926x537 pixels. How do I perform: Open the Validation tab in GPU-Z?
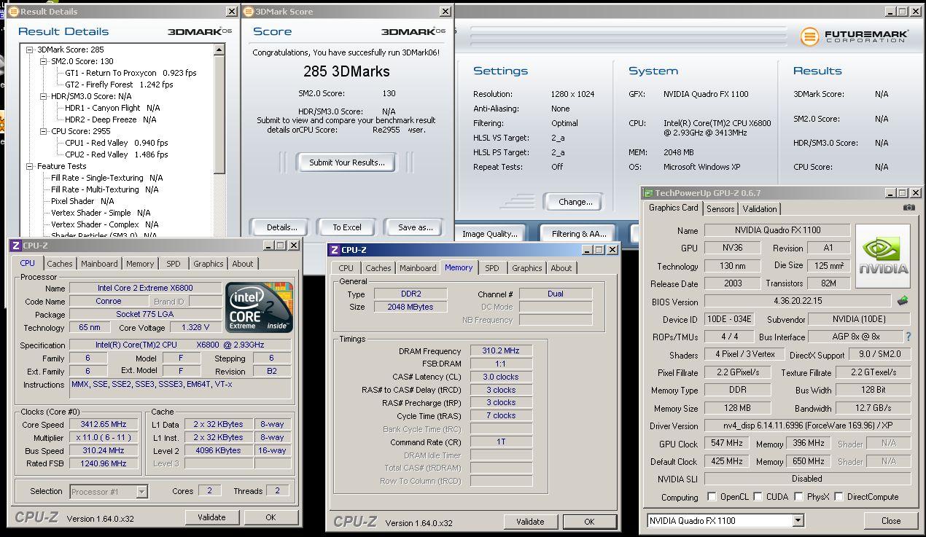[x=760, y=209]
